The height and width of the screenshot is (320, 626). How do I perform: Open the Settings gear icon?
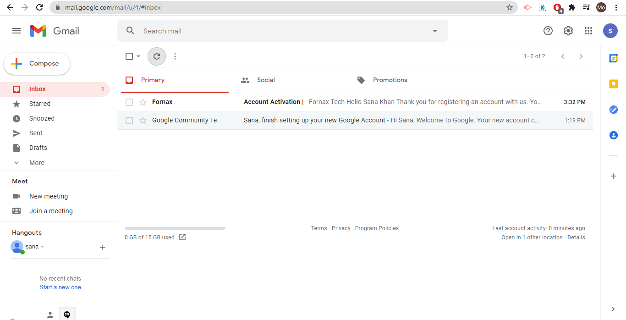568,31
